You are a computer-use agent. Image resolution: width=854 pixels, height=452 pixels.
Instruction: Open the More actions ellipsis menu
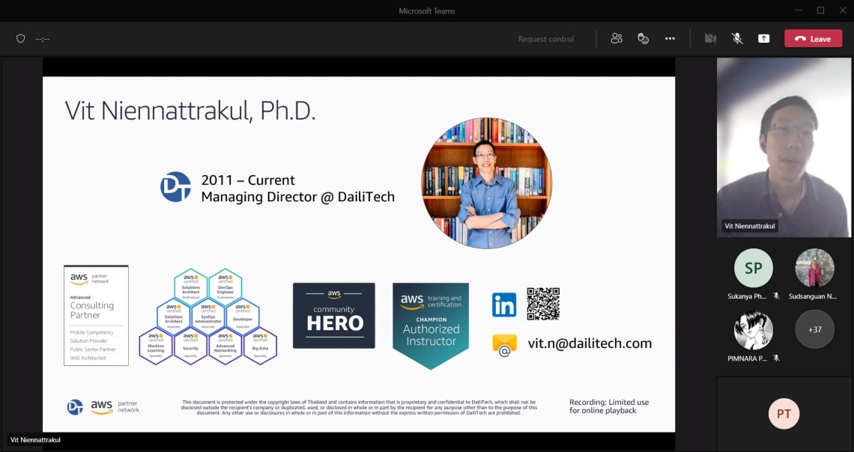(670, 39)
